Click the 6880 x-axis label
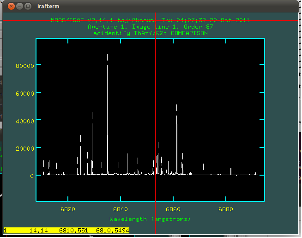This screenshot has width=302, height=238. point(226,209)
